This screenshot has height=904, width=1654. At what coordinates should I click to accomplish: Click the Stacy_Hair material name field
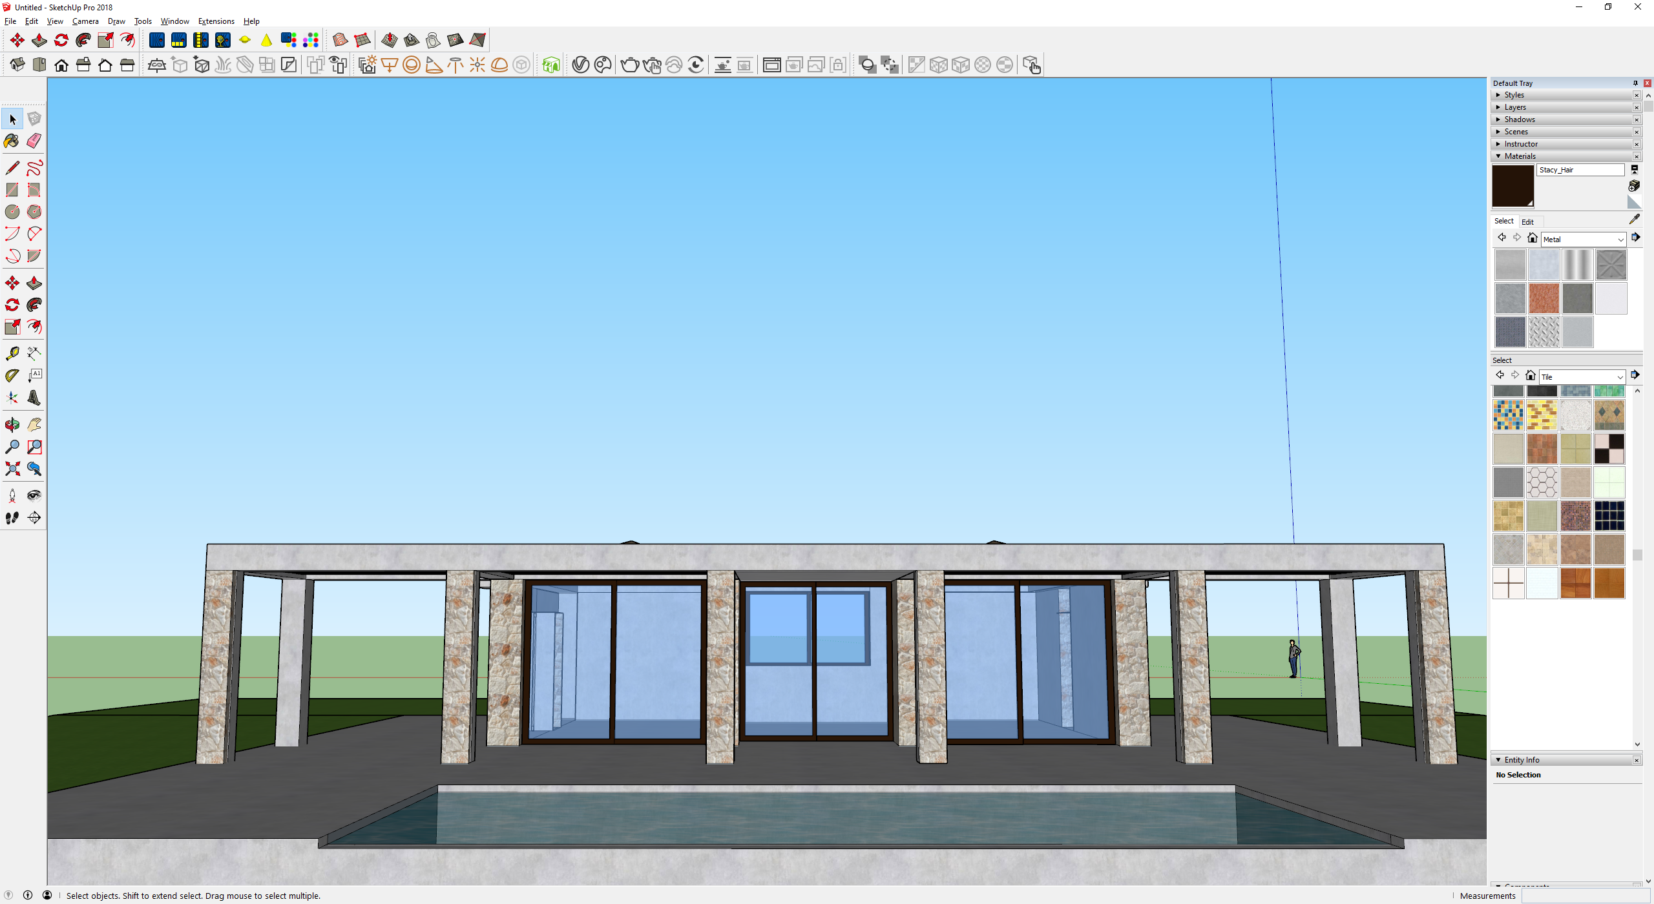(x=1580, y=170)
